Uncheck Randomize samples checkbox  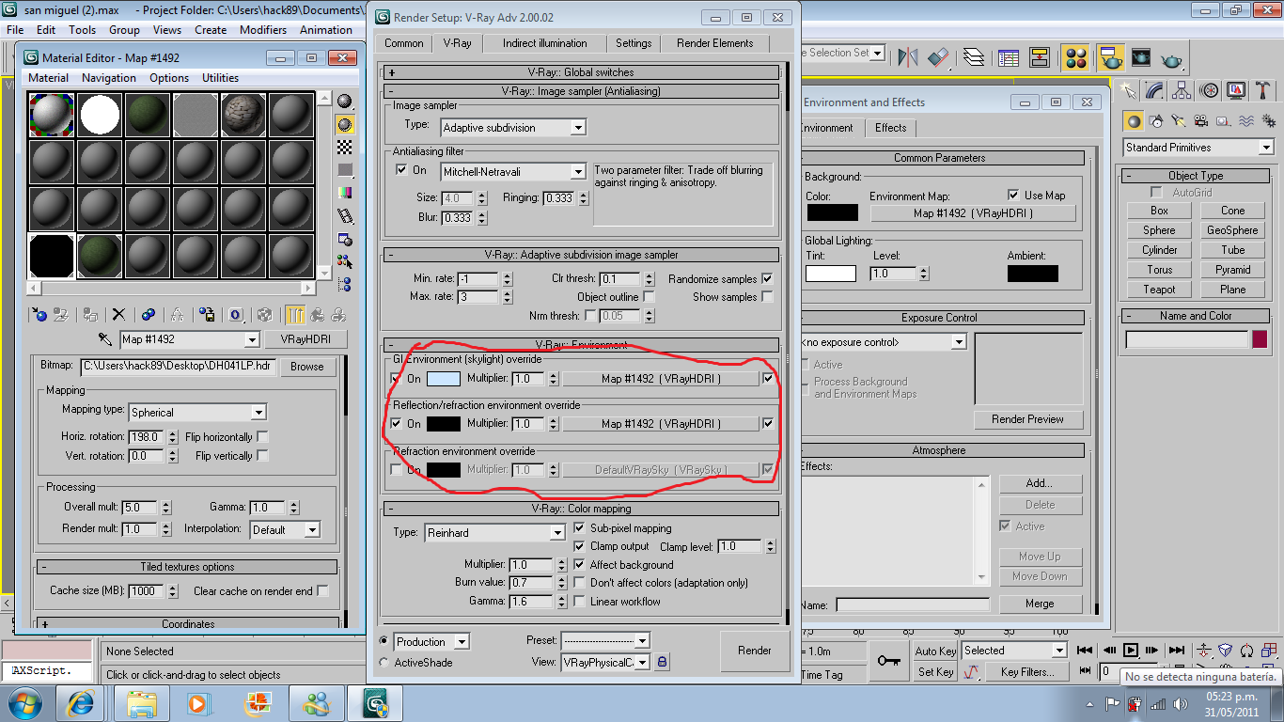tap(767, 279)
